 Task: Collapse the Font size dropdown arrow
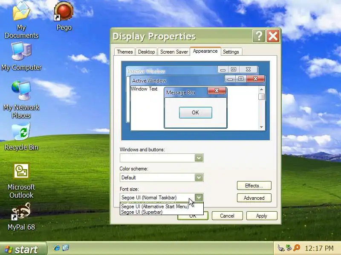pos(199,198)
